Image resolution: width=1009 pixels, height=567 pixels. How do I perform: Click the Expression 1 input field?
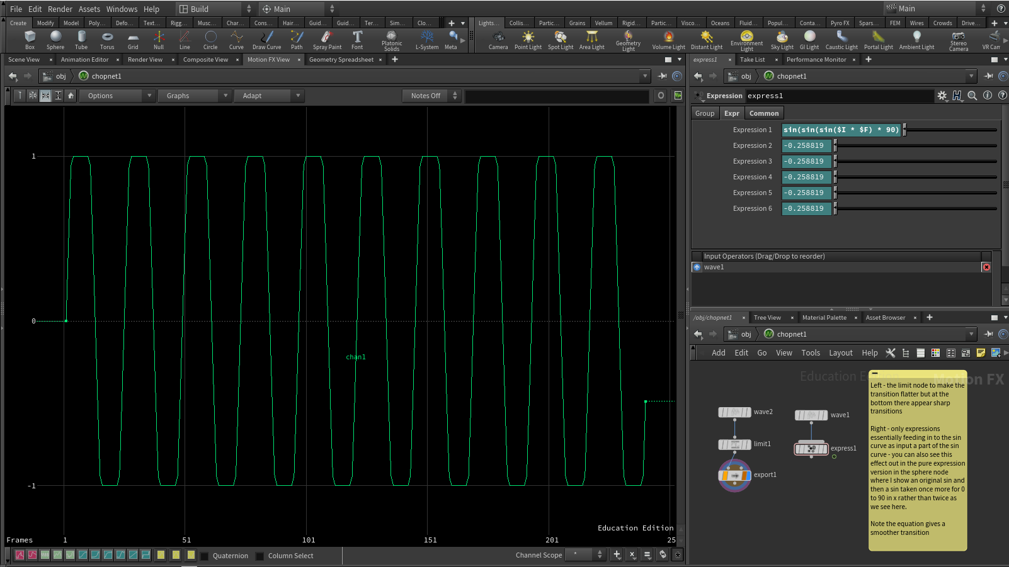841,130
